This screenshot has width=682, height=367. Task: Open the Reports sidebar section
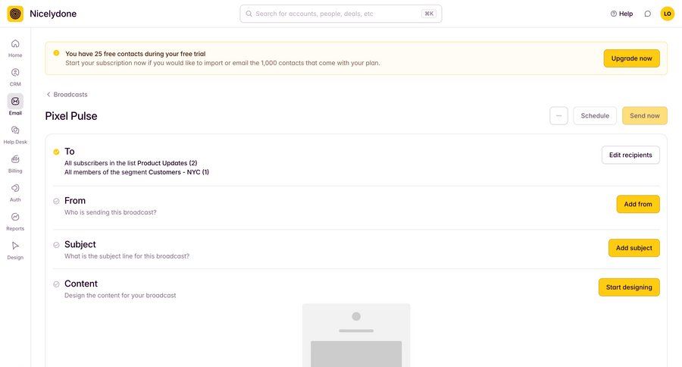click(x=15, y=221)
